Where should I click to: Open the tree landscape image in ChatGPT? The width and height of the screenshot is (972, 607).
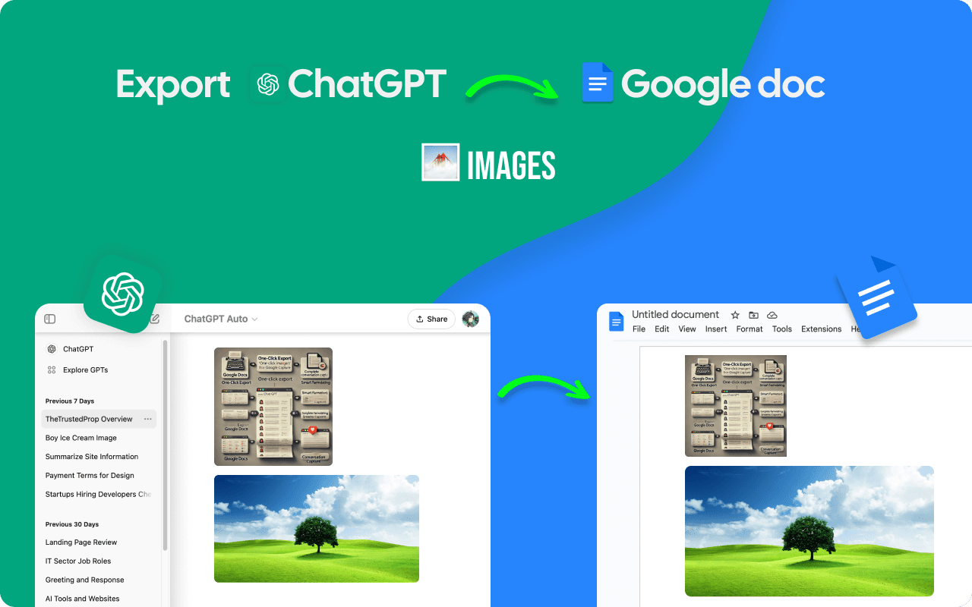tap(317, 529)
